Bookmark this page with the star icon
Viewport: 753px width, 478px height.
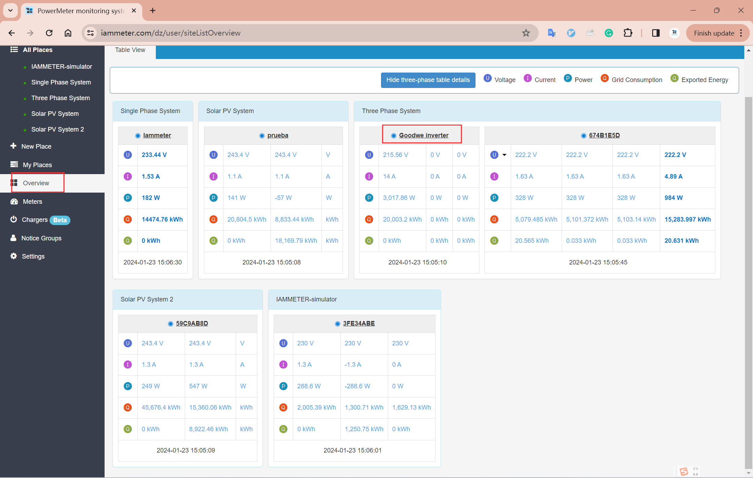526,33
